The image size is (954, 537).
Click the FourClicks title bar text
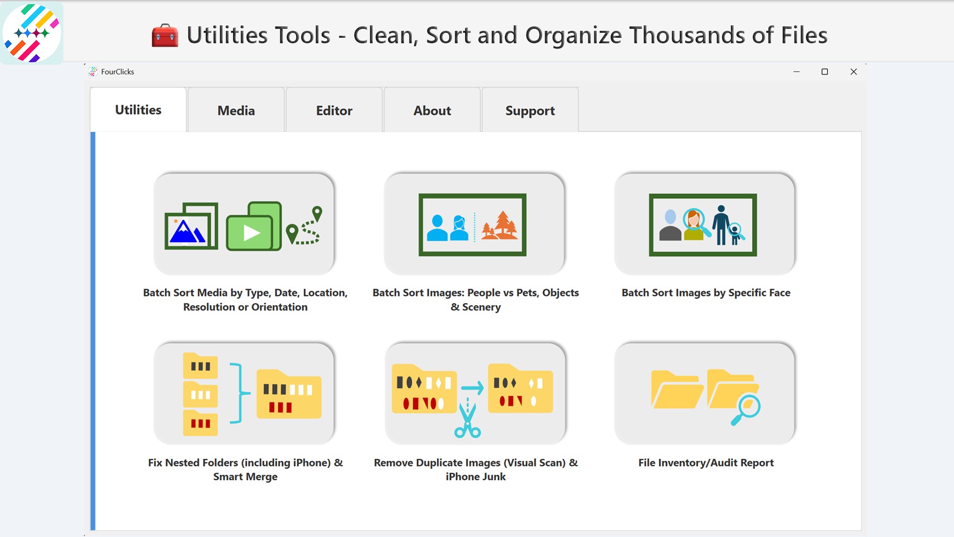(x=118, y=72)
